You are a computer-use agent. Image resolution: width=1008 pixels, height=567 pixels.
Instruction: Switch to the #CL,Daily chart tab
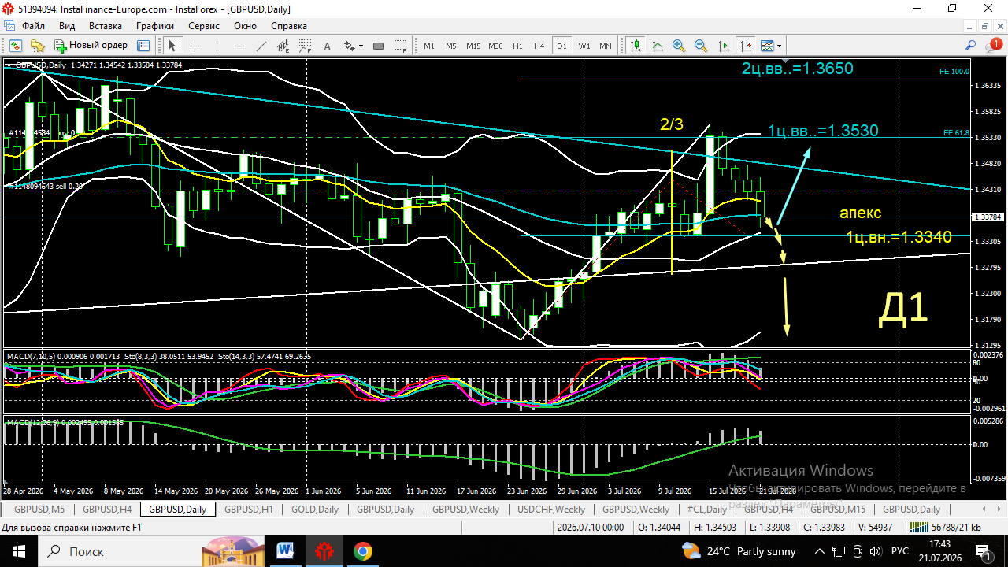[706, 509]
